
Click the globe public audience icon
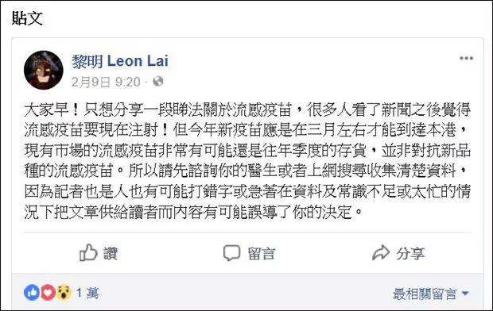pos(157,82)
